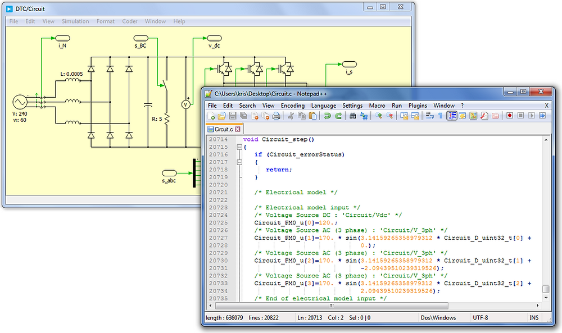Toggle word wrap in toolbar
562x333 pixels.
(x=430, y=116)
